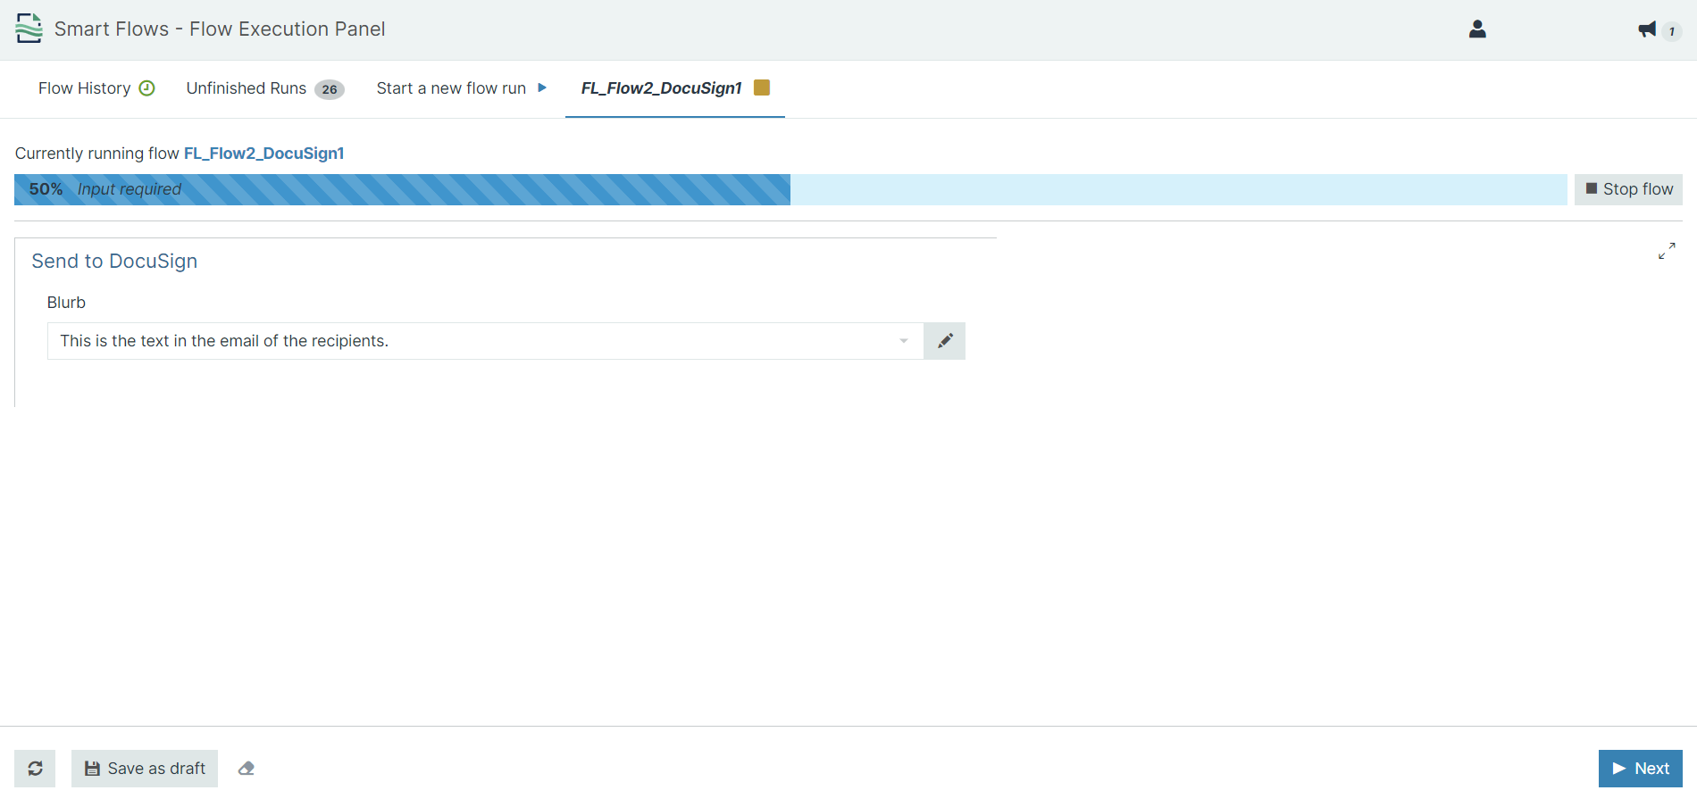The height and width of the screenshot is (807, 1697).
Task: Open the user profile icon
Action: (x=1477, y=29)
